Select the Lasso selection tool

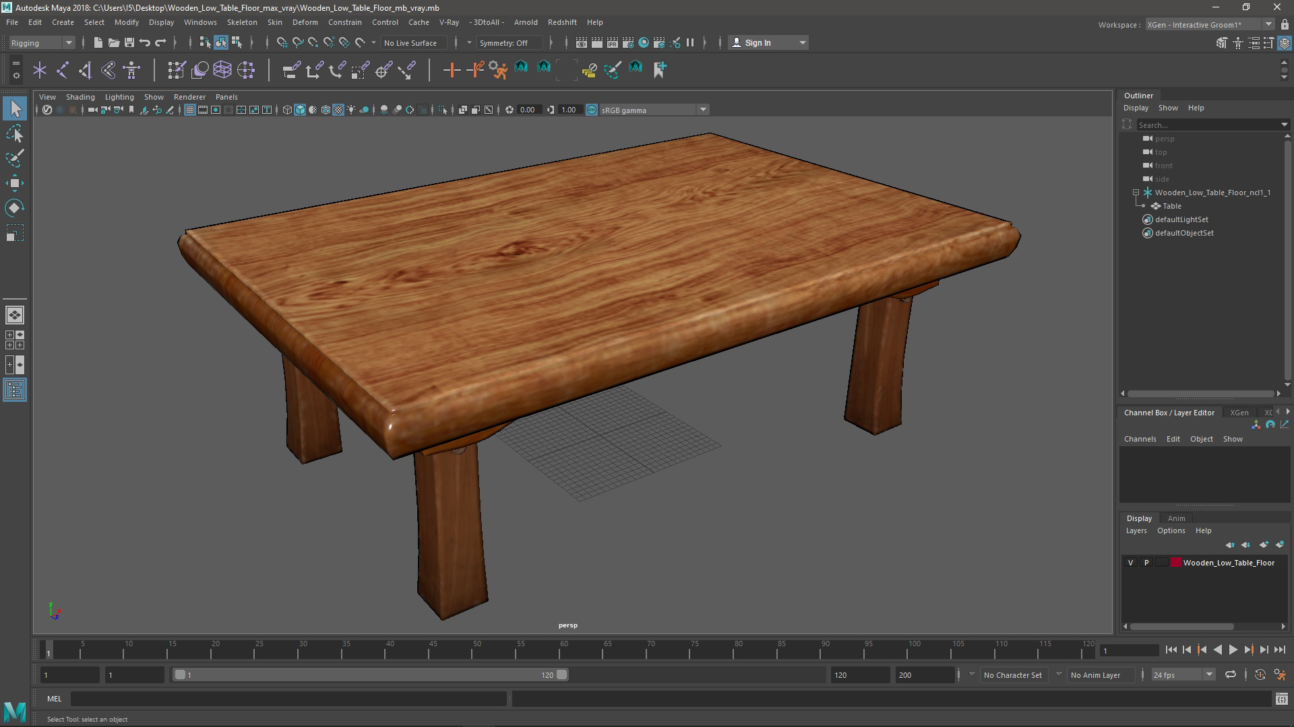[15, 134]
